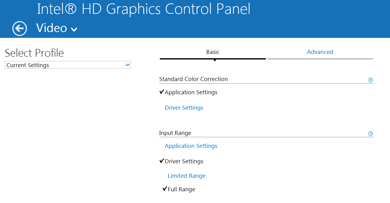390x203 pixels.
Task: Click the Video page title
Action: tap(52, 28)
